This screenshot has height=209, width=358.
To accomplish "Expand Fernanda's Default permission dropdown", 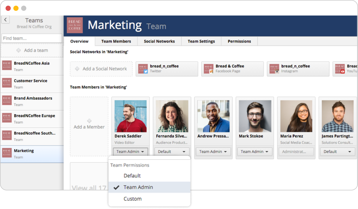I will pyautogui.click(x=172, y=152).
